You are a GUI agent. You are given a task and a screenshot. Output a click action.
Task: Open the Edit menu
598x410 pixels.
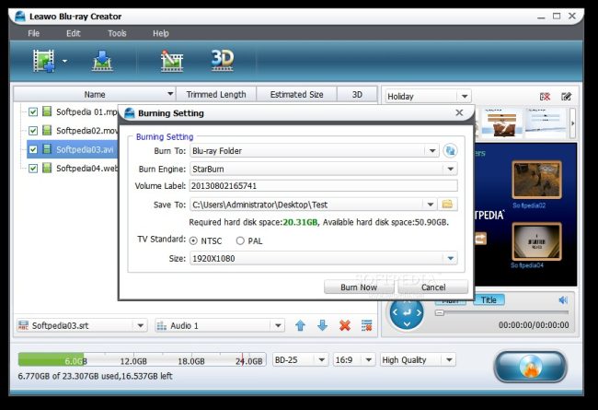(x=74, y=33)
